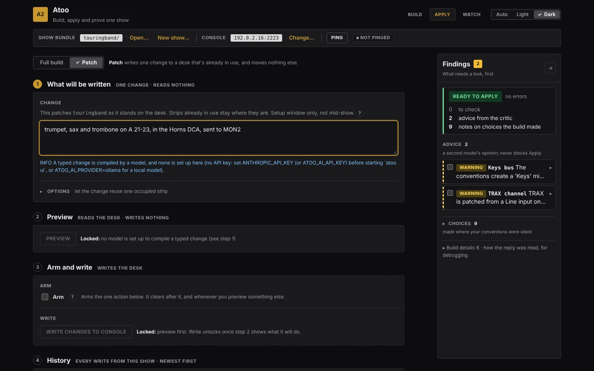Click '2 advice from the critic' row

tap(481, 118)
